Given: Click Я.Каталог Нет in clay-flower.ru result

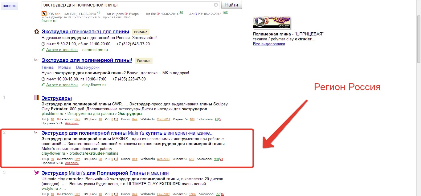Looking at the screenshot, I should 77,159.
